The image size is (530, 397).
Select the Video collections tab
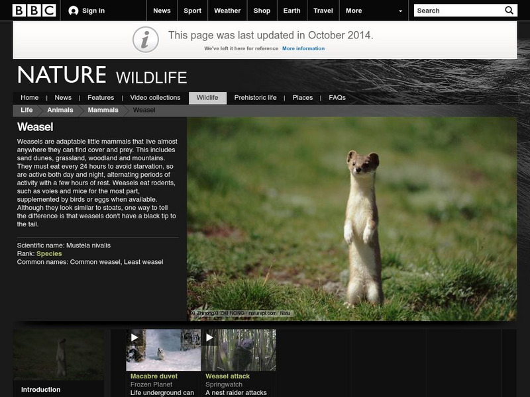157,97
